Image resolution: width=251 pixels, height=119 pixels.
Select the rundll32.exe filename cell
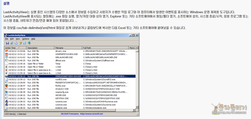(x=61, y=79)
